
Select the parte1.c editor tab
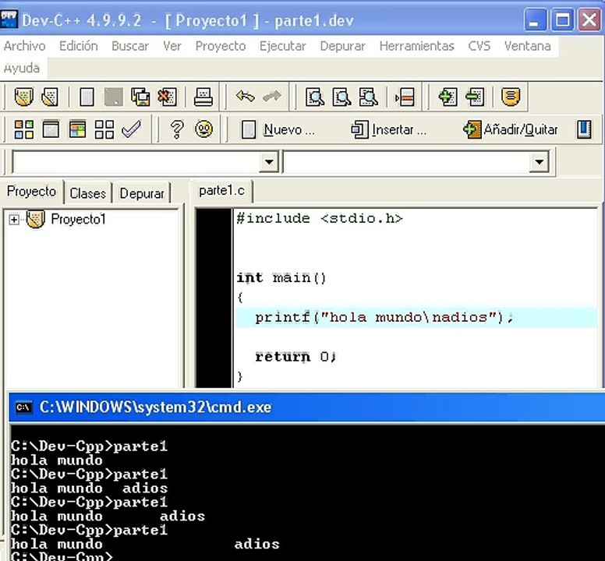[222, 190]
